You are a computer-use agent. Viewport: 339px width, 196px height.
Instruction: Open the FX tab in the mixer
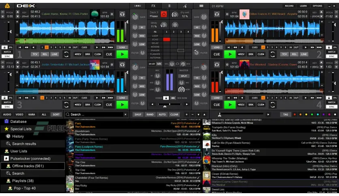[x=153, y=6]
